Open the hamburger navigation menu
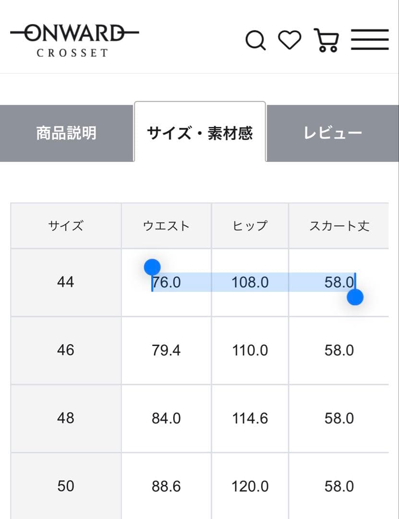Viewport: 399px width, 519px height. (370, 40)
